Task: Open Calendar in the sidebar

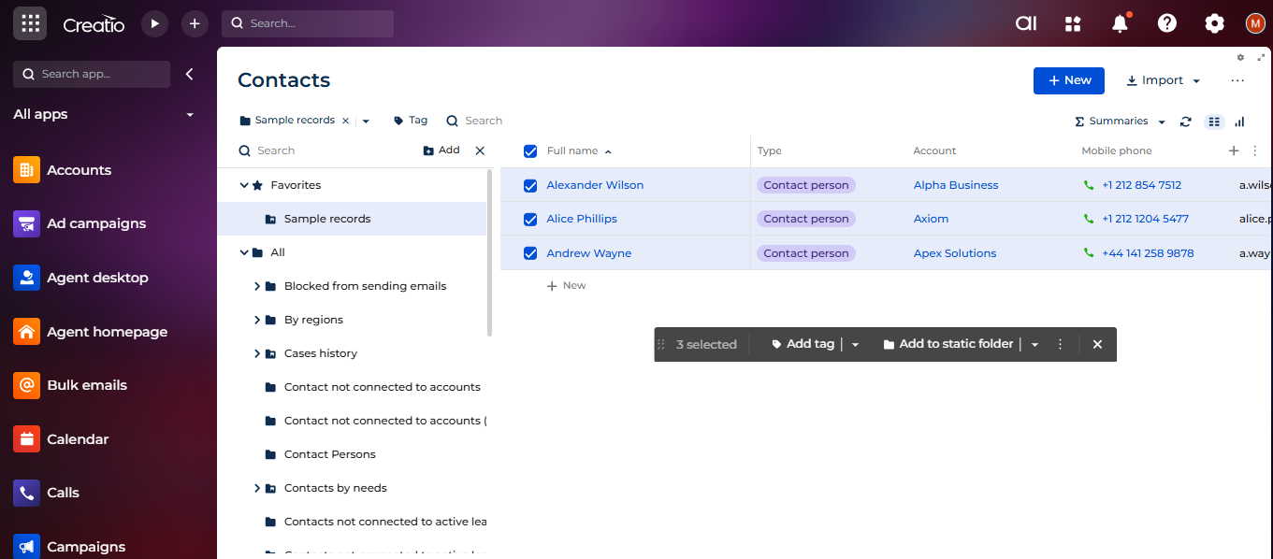Action: coord(78,439)
